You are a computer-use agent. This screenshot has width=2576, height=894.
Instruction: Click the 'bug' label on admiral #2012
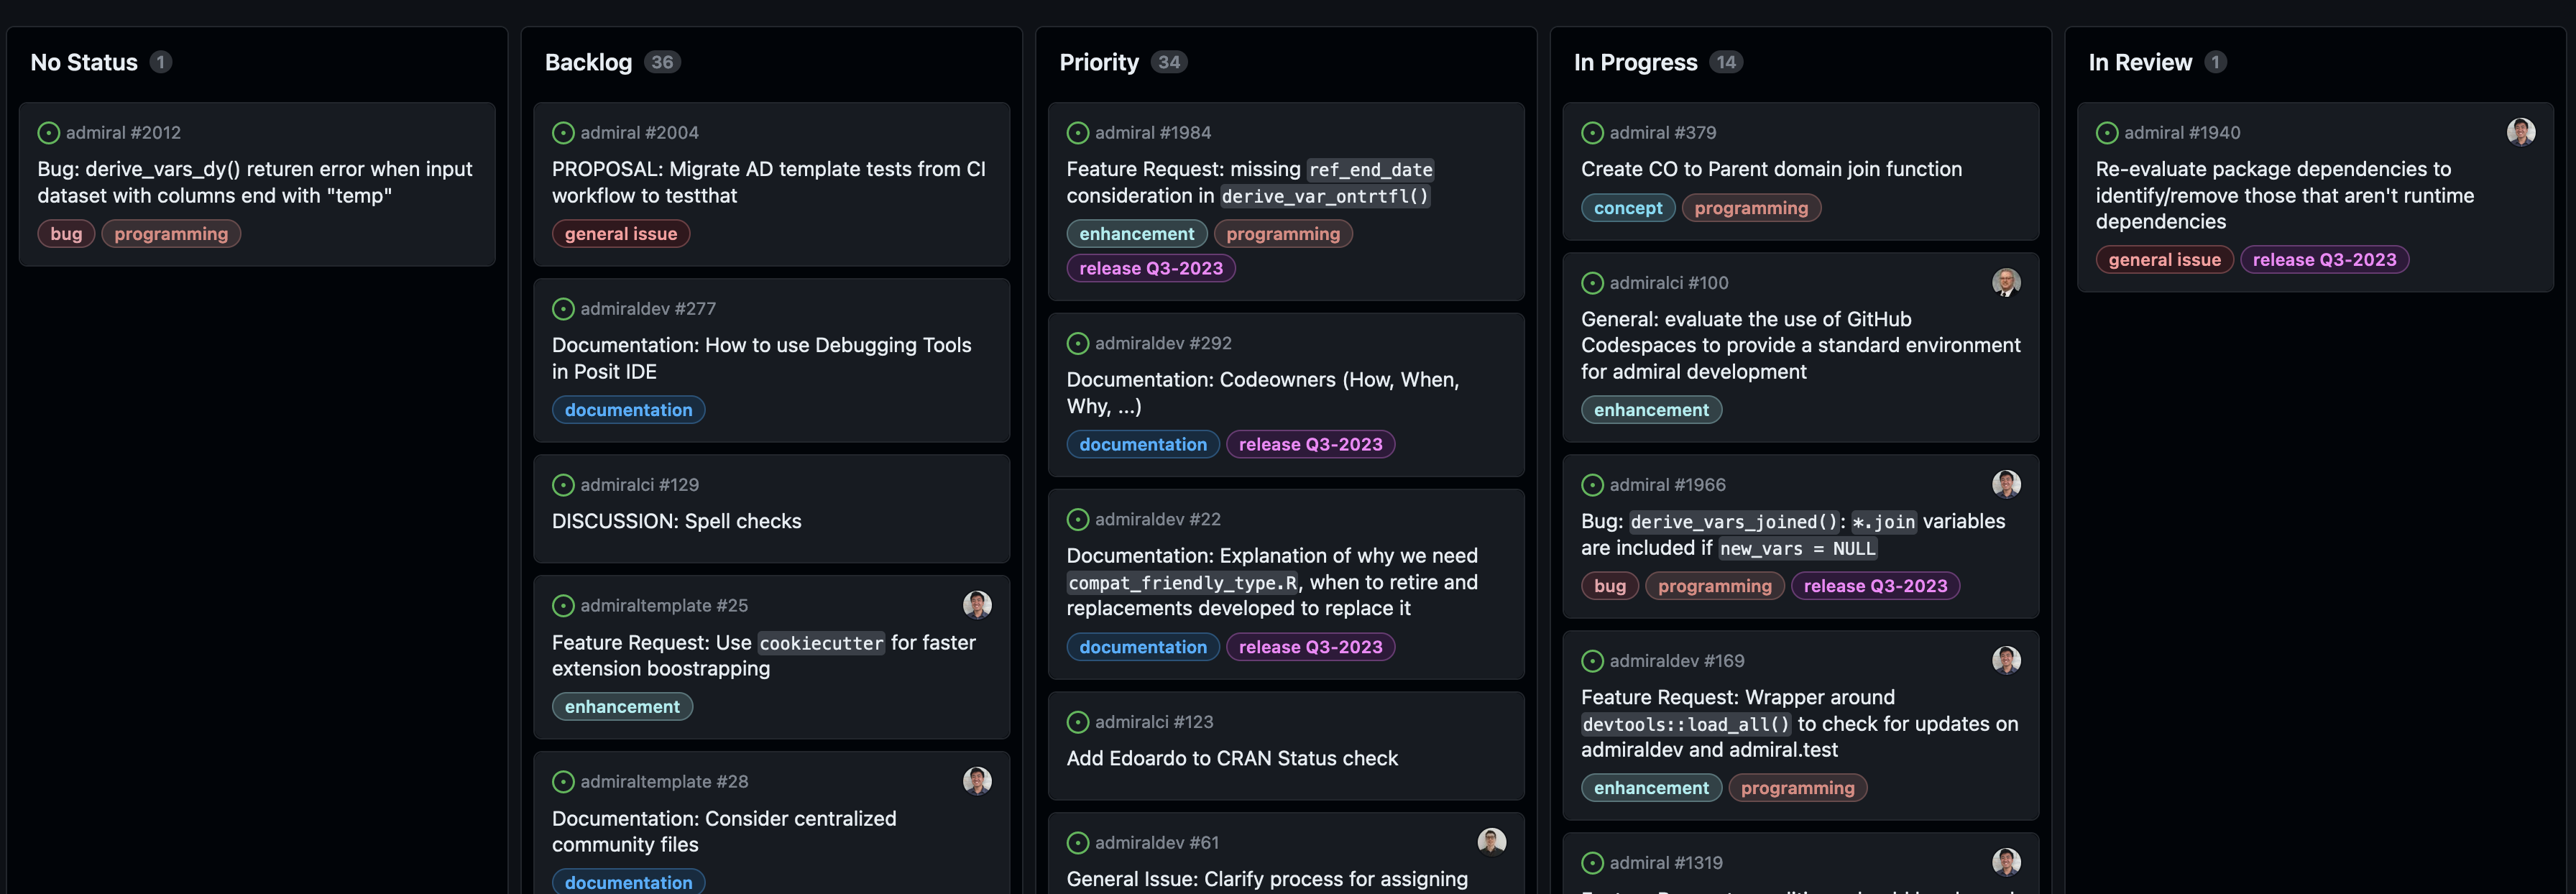66,234
